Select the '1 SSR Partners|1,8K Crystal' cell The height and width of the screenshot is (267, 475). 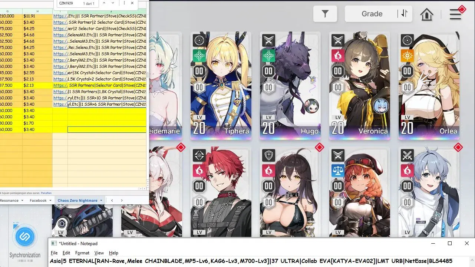click(x=107, y=92)
